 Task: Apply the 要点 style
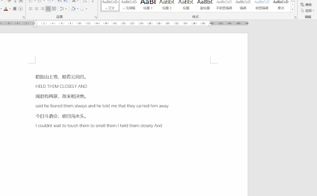pos(281,5)
